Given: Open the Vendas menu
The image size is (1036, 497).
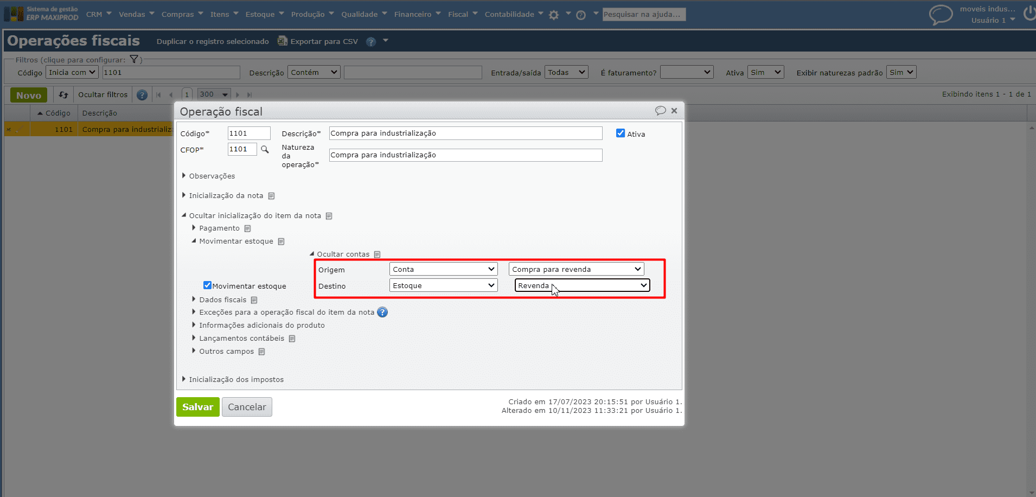Looking at the screenshot, I should (137, 14).
